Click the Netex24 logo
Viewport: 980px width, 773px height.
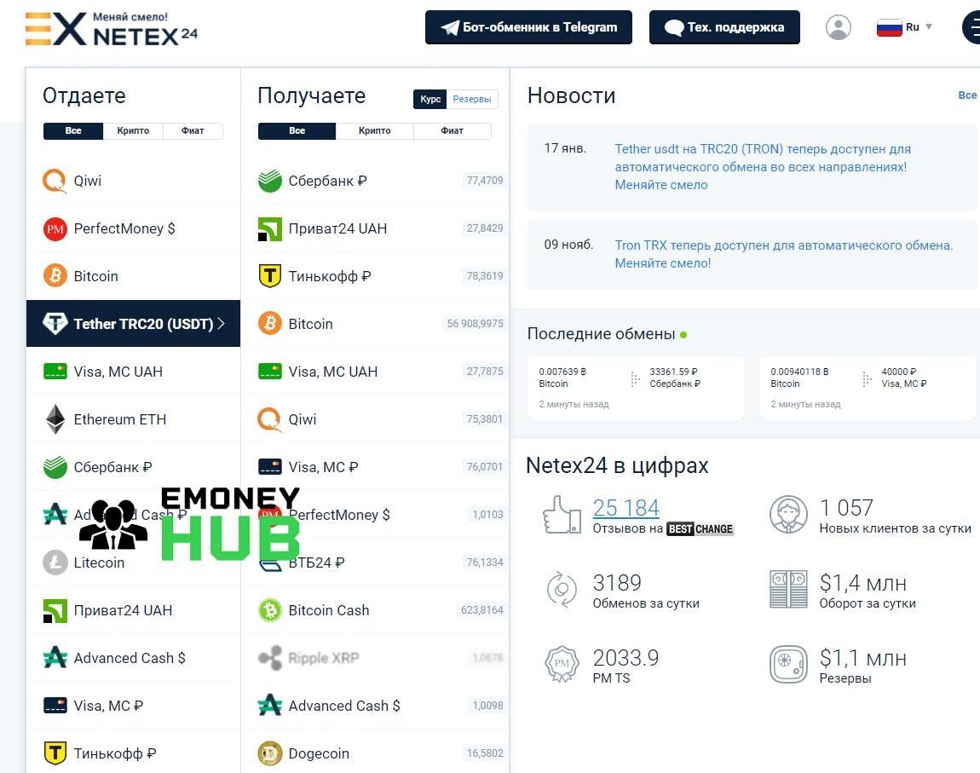[112, 29]
